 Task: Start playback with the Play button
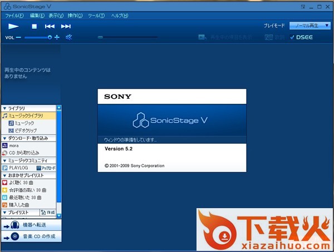[13, 26]
